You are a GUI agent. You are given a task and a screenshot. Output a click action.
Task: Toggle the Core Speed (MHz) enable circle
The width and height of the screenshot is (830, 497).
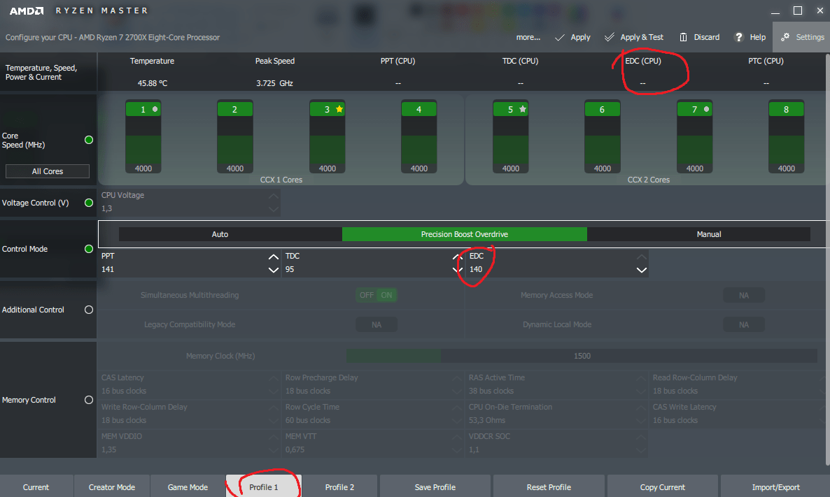[89, 140]
